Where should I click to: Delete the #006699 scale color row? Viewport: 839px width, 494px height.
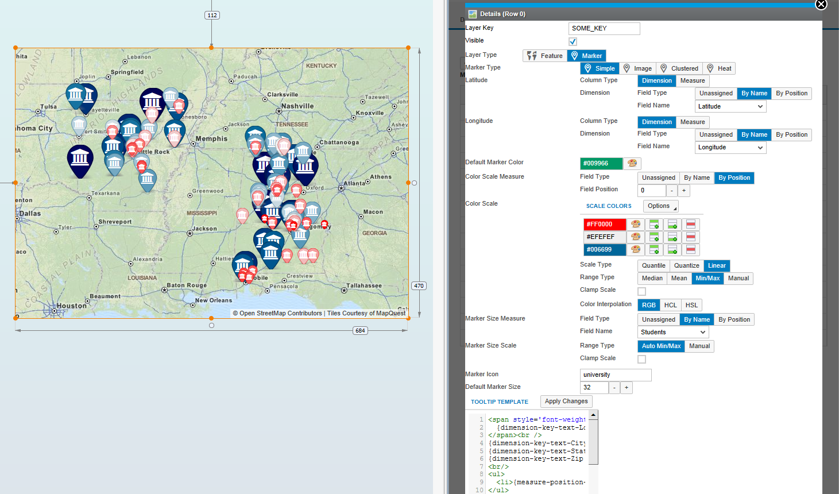[691, 250]
